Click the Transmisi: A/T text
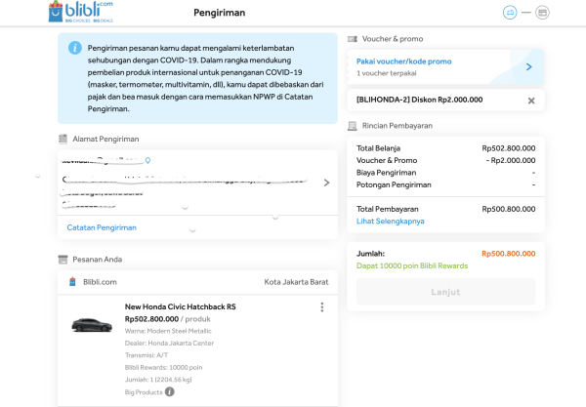The image size is (586, 407). (x=146, y=355)
